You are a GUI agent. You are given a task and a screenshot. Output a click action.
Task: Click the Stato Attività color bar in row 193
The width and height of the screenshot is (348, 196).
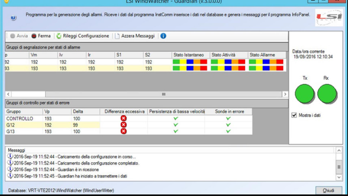coord(228,68)
